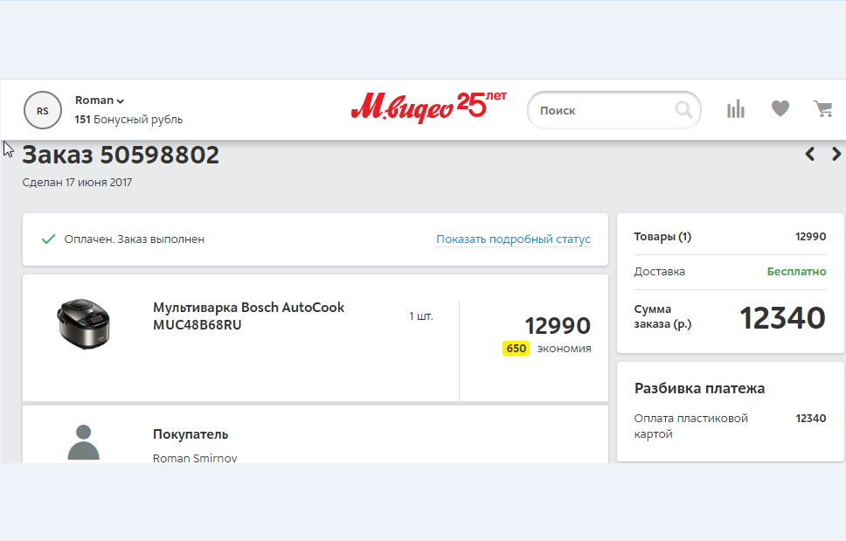Expand the Roman account dropdown

(x=100, y=101)
